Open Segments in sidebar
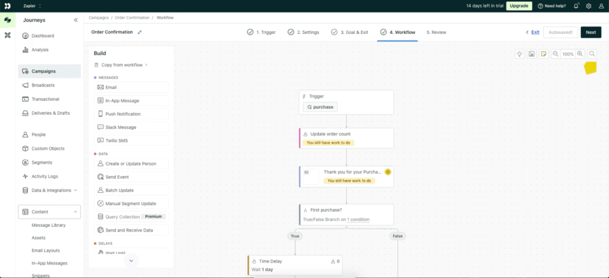 (x=49, y=162)
